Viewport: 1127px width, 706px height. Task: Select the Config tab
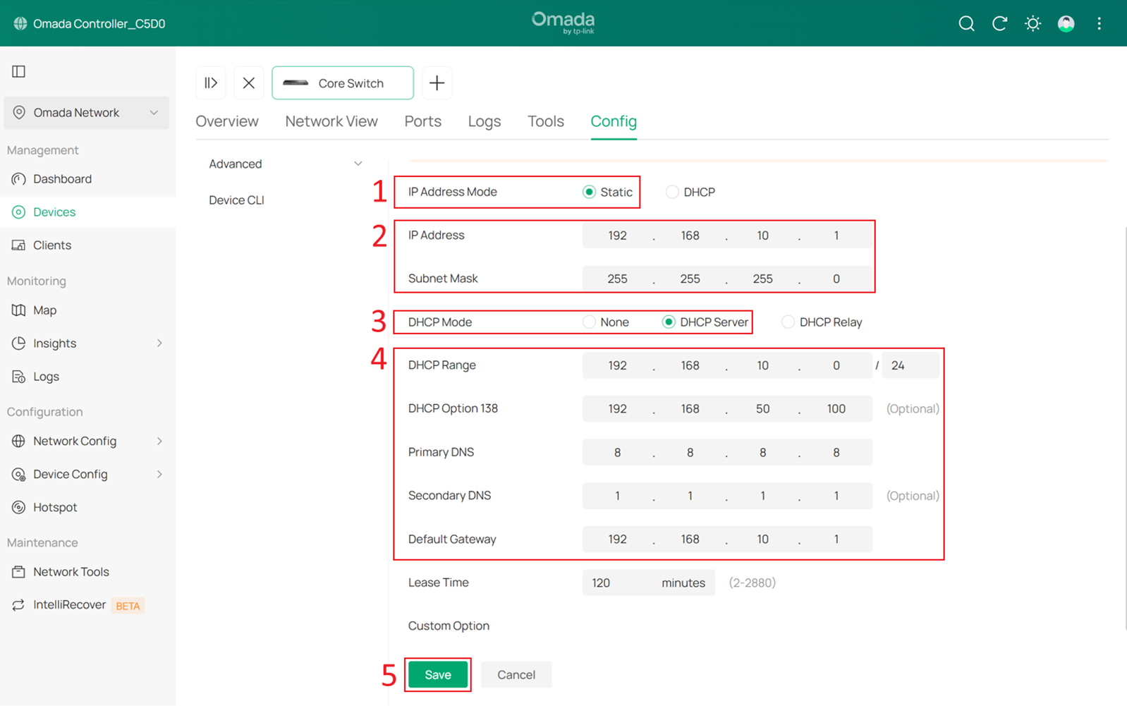614,121
